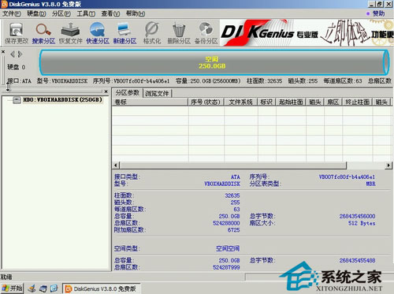Image resolution: width=394 pixels, height=294 pixels.
Task: Click the horizontal scrollbar right arrow
Action: tap(388, 166)
